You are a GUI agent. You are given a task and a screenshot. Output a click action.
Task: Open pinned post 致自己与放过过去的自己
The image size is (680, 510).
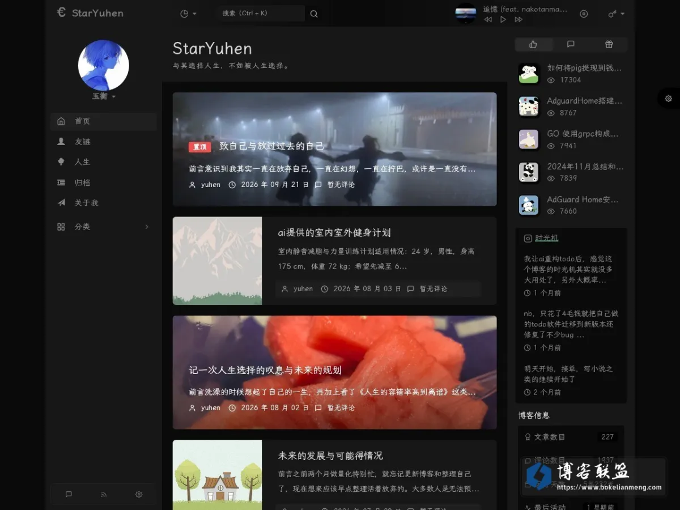271,146
